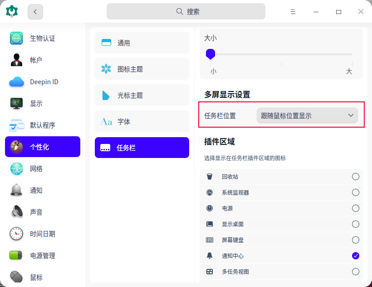Disable the 通知中心 plugin checkmark

click(x=355, y=256)
